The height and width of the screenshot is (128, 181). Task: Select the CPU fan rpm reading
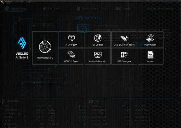[x=126, y=106]
